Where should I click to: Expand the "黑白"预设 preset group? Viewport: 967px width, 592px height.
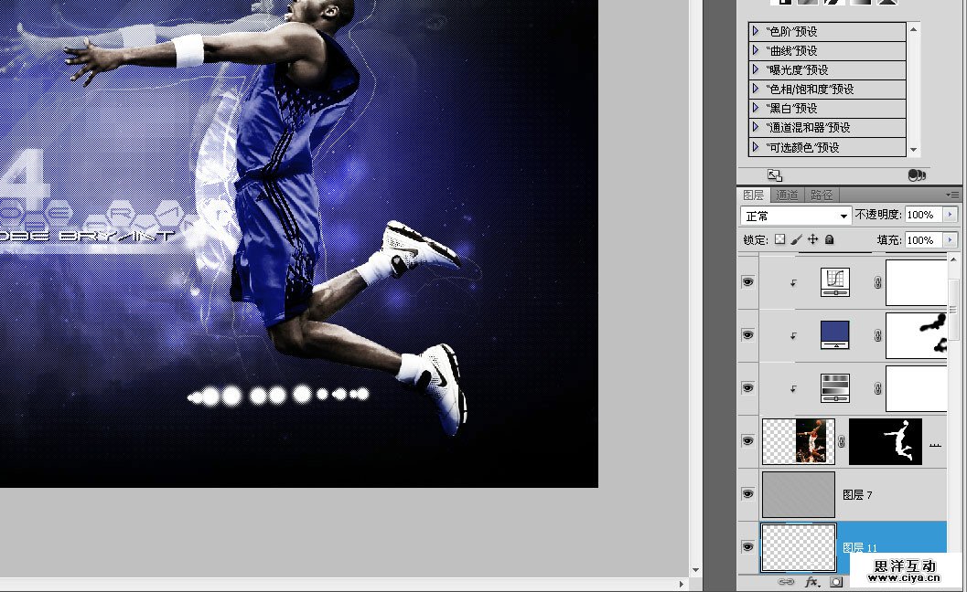point(756,108)
